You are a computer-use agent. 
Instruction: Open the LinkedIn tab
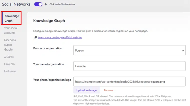pyautogui.click(x=9, y=64)
